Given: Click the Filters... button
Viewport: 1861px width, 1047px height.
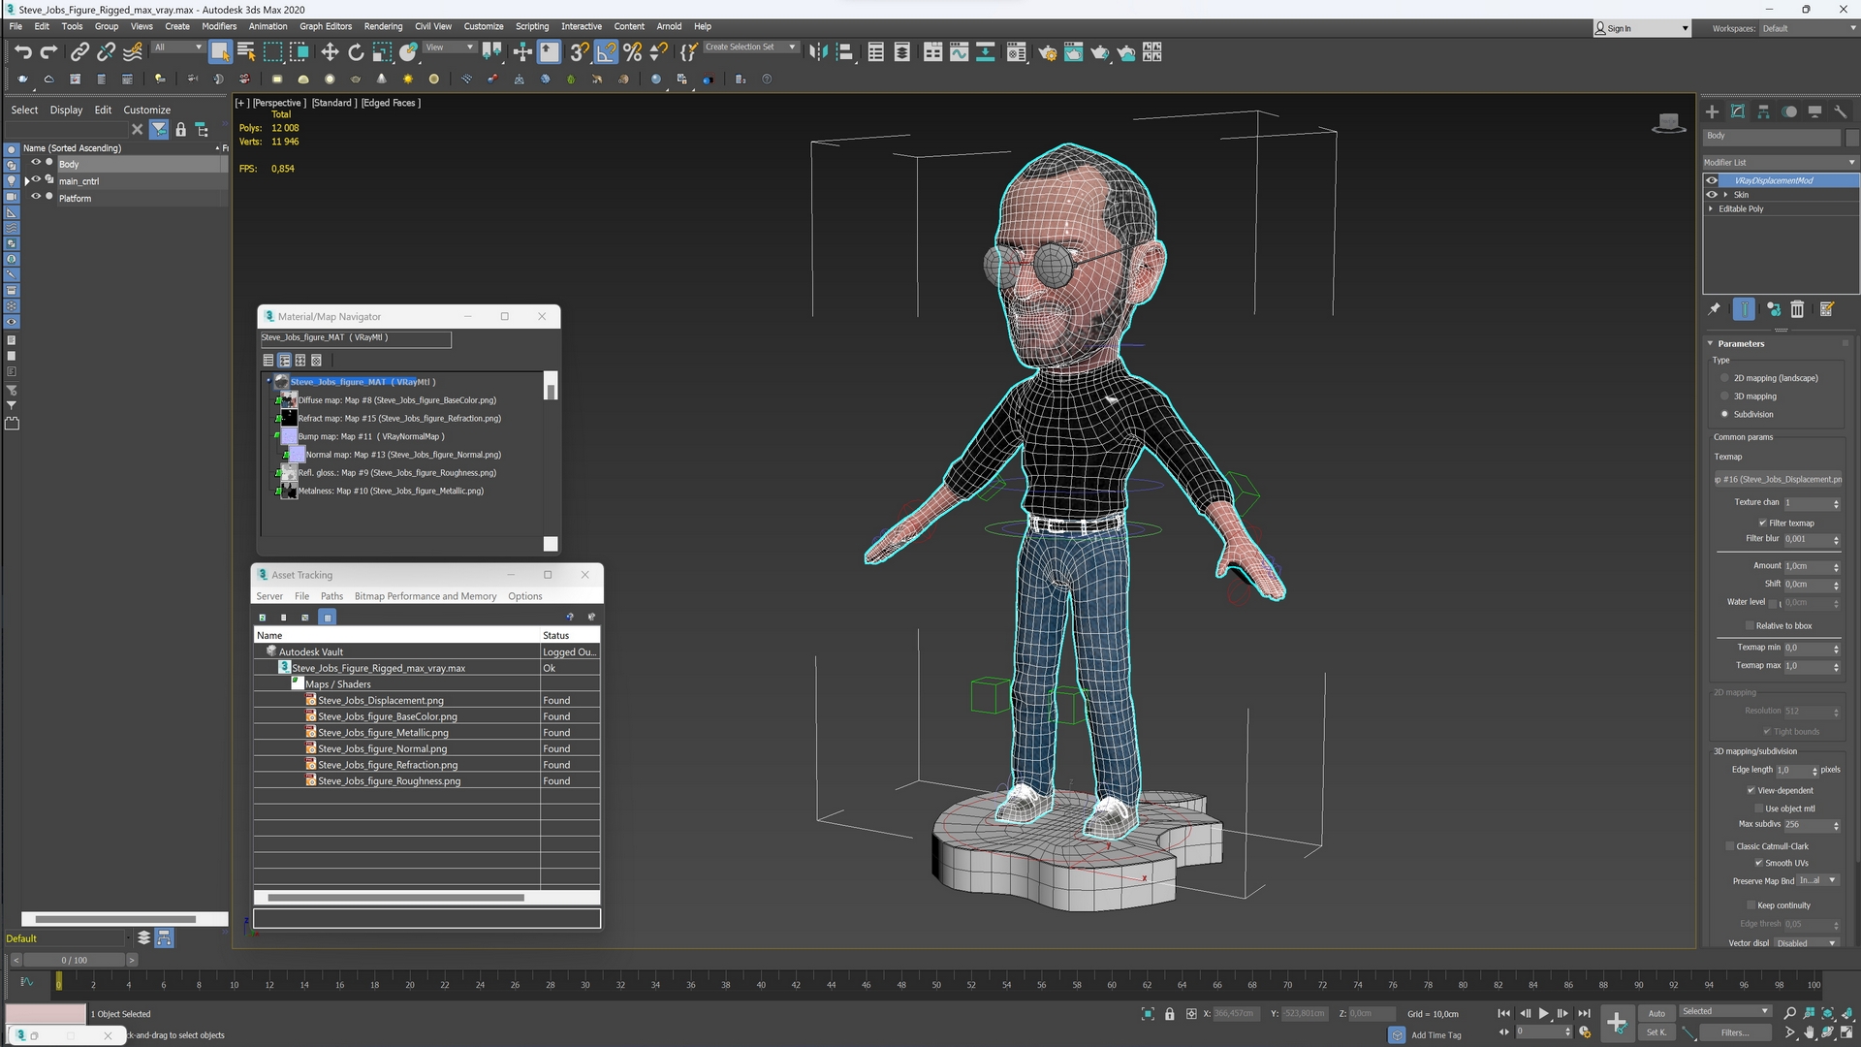Looking at the screenshot, I should pos(1734,1032).
